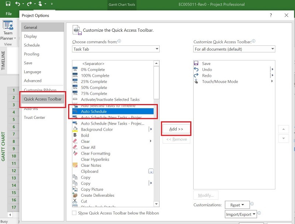Click Touch/Mouse Mode icon in title bar
Screen dimensions: 295x224
40,4
